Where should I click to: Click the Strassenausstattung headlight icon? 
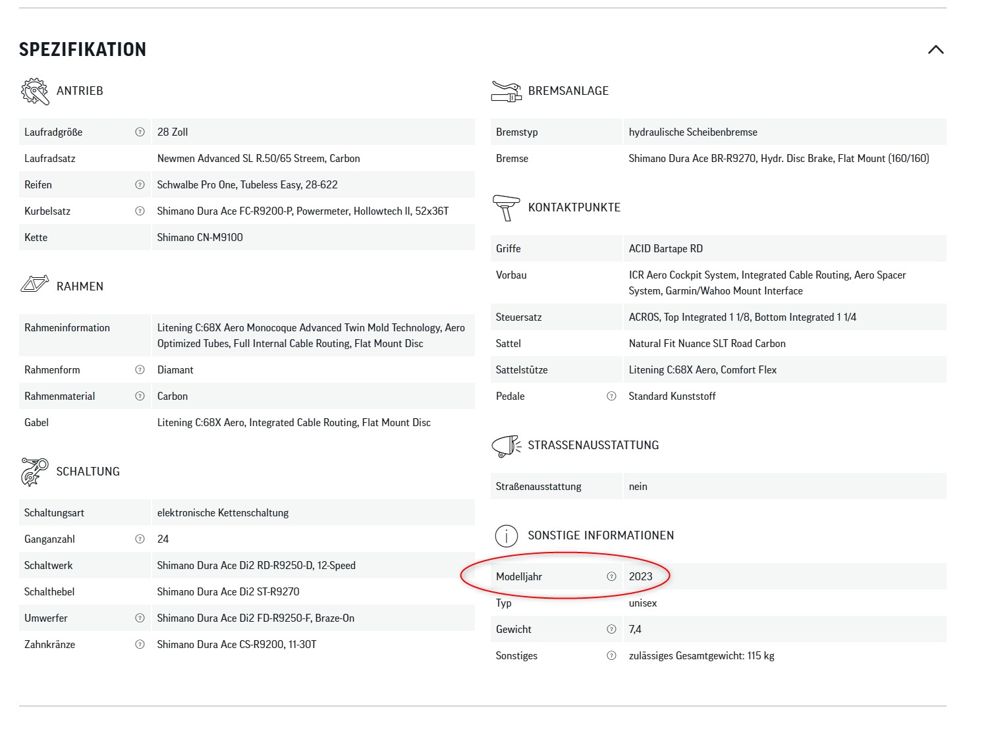(506, 446)
